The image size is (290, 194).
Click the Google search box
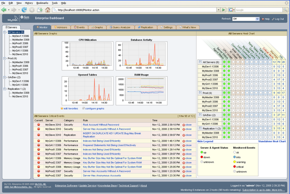pyautogui.click(x=259, y=10)
